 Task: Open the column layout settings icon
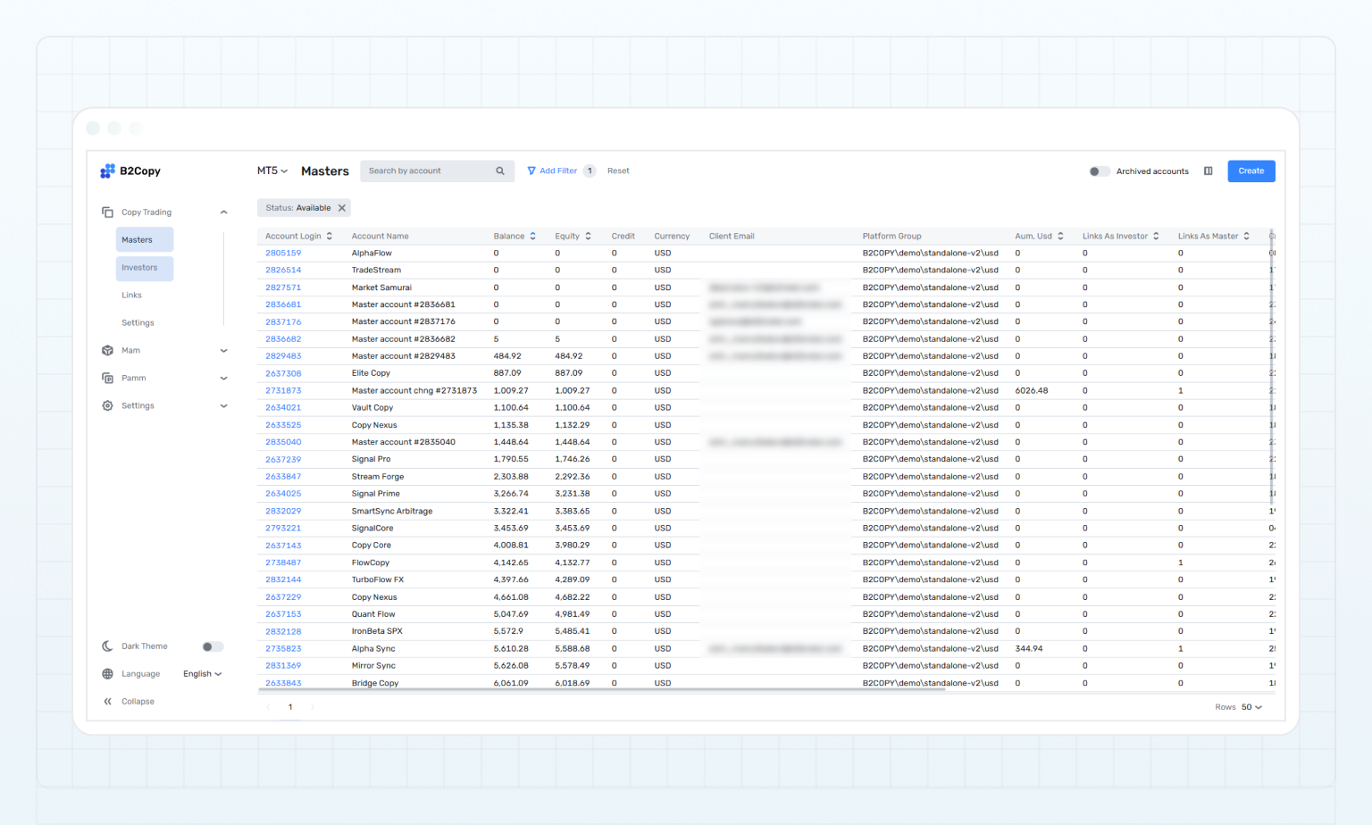point(1208,171)
